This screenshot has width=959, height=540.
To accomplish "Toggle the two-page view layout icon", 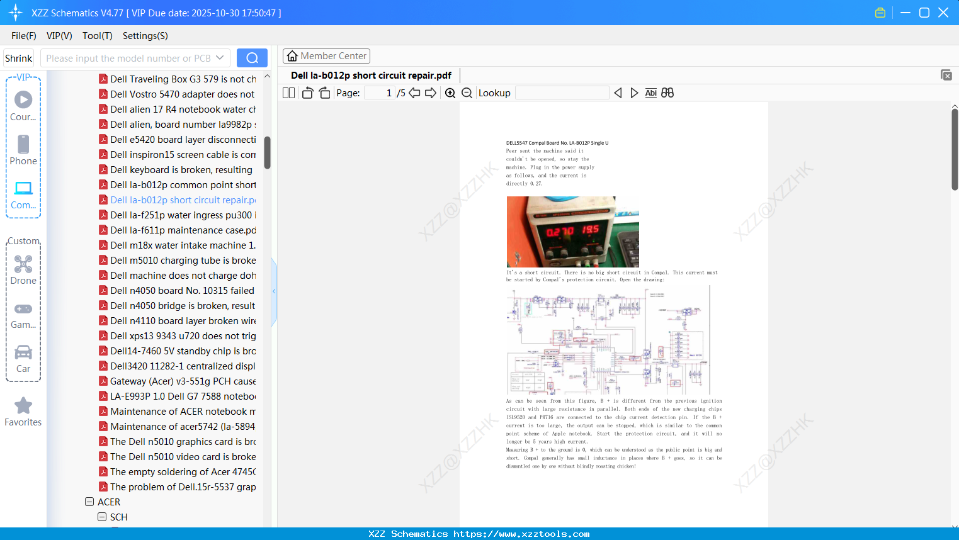I will pyautogui.click(x=288, y=93).
